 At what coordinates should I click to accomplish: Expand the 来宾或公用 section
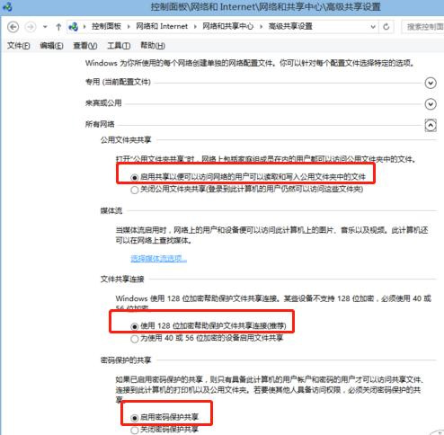tap(431, 104)
